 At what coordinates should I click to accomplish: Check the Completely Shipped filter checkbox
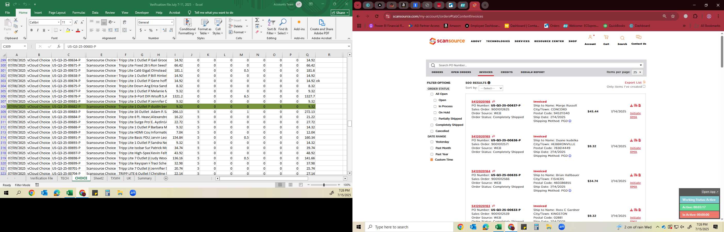click(x=432, y=125)
